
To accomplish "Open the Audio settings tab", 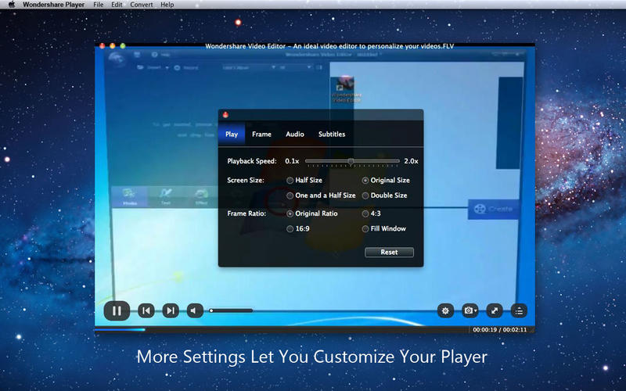I will pos(295,135).
